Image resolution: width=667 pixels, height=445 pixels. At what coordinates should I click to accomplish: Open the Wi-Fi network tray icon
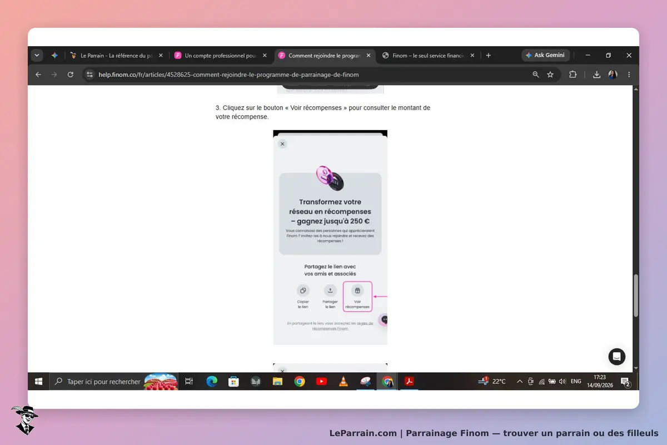click(x=541, y=382)
